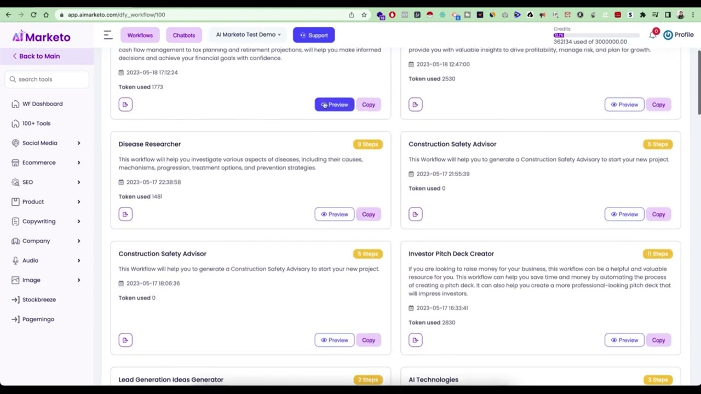Click in the search tools field
The width and height of the screenshot is (701, 394).
[47, 79]
